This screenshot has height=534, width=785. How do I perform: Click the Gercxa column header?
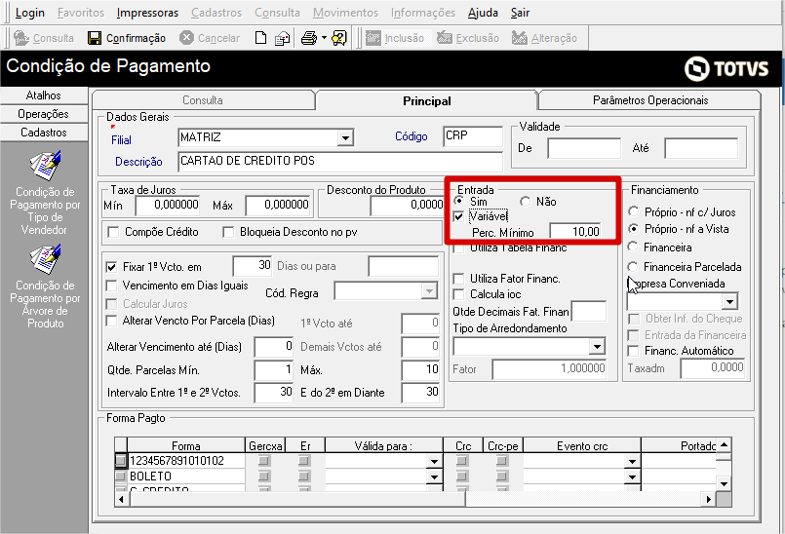[265, 445]
